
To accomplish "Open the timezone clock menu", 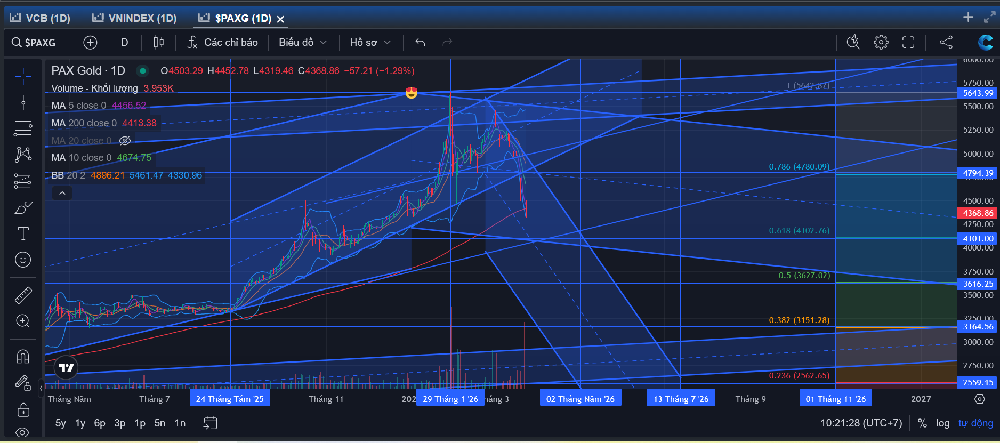I will click(x=861, y=423).
